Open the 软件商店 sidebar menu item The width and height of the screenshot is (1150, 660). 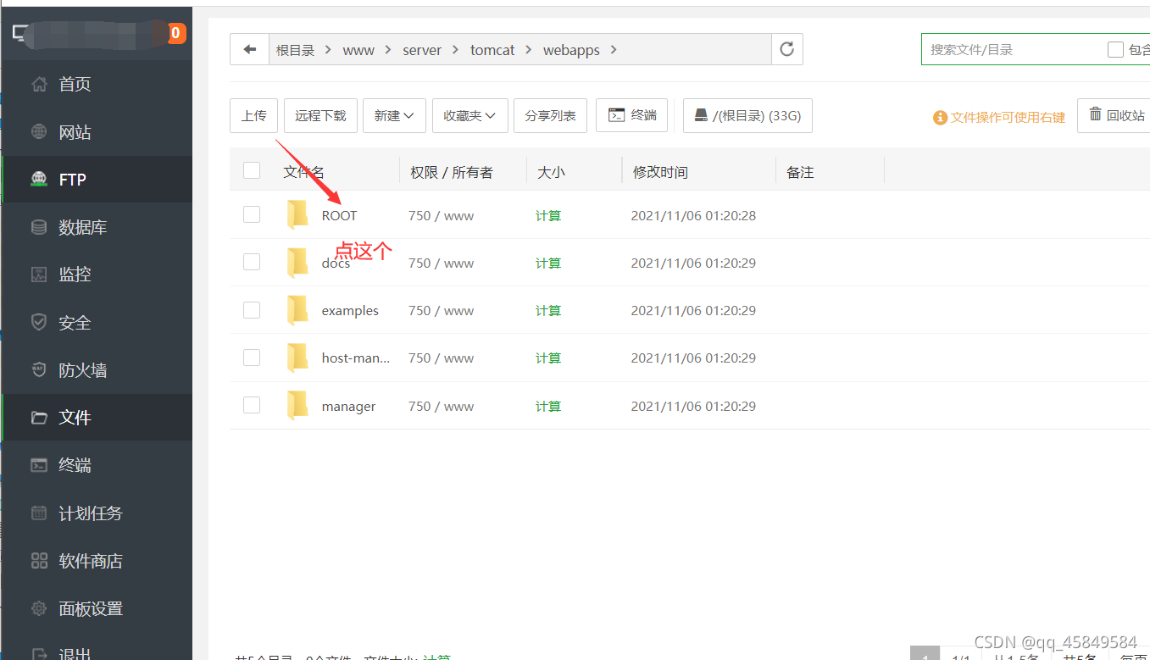click(97, 560)
